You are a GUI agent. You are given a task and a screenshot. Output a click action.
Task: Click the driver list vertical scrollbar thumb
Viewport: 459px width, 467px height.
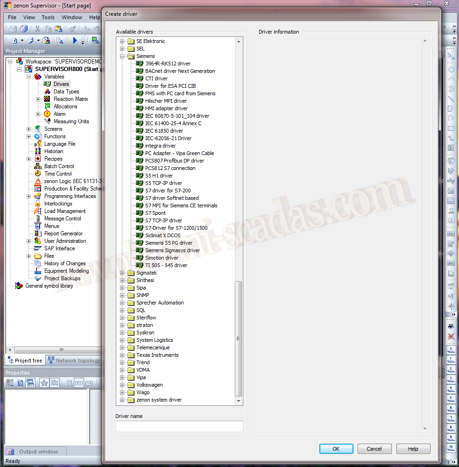tap(239, 339)
